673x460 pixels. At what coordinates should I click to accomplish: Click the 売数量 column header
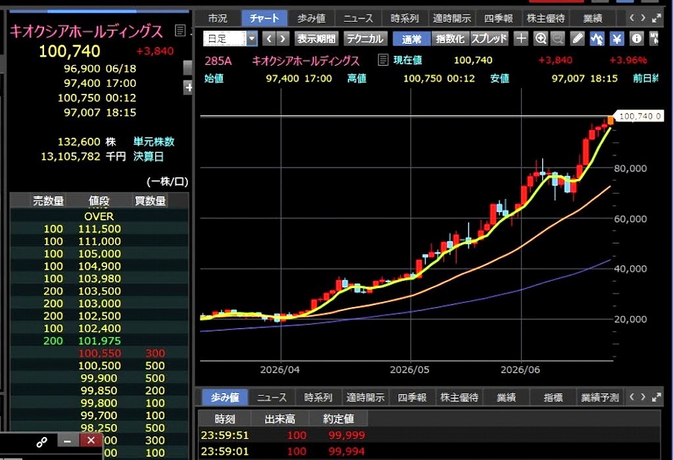click(49, 201)
